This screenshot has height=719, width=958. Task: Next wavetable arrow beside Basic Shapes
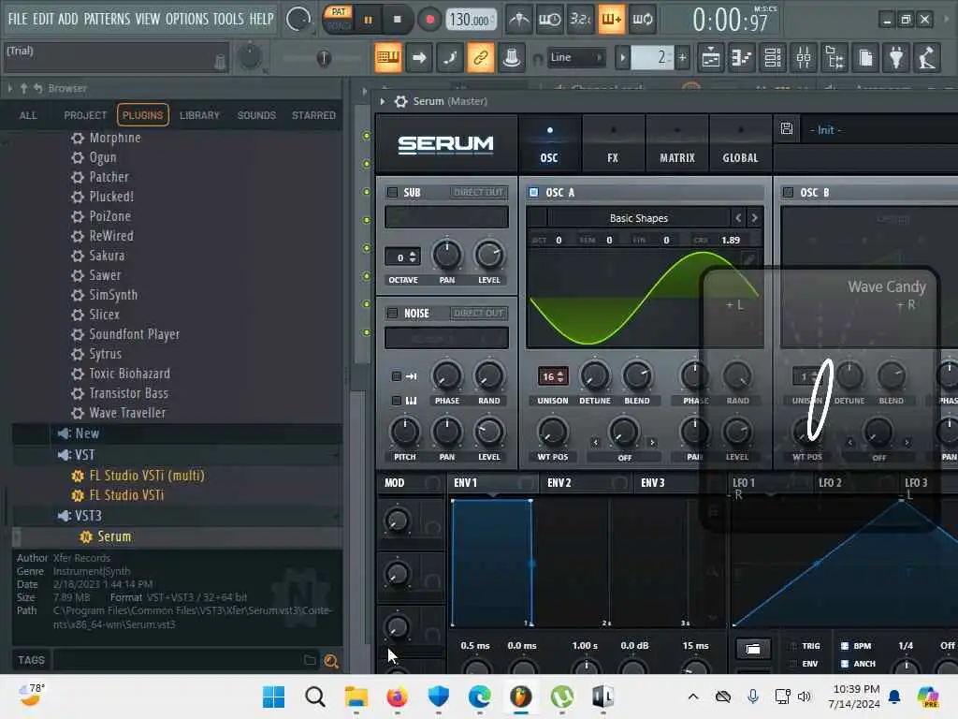tap(755, 217)
